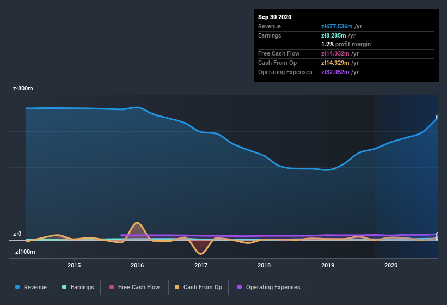Click the purple Operating Expenses endpoint marker
The image size is (447, 305).
438,234
